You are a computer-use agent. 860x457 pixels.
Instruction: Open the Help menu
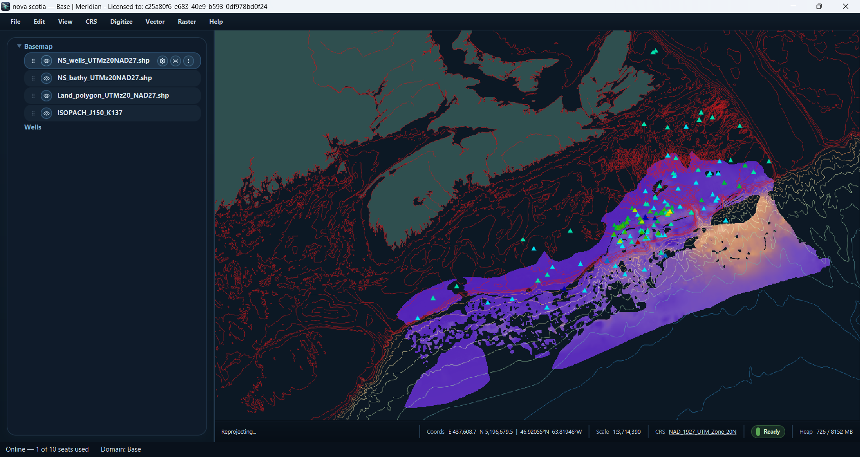coord(216,22)
